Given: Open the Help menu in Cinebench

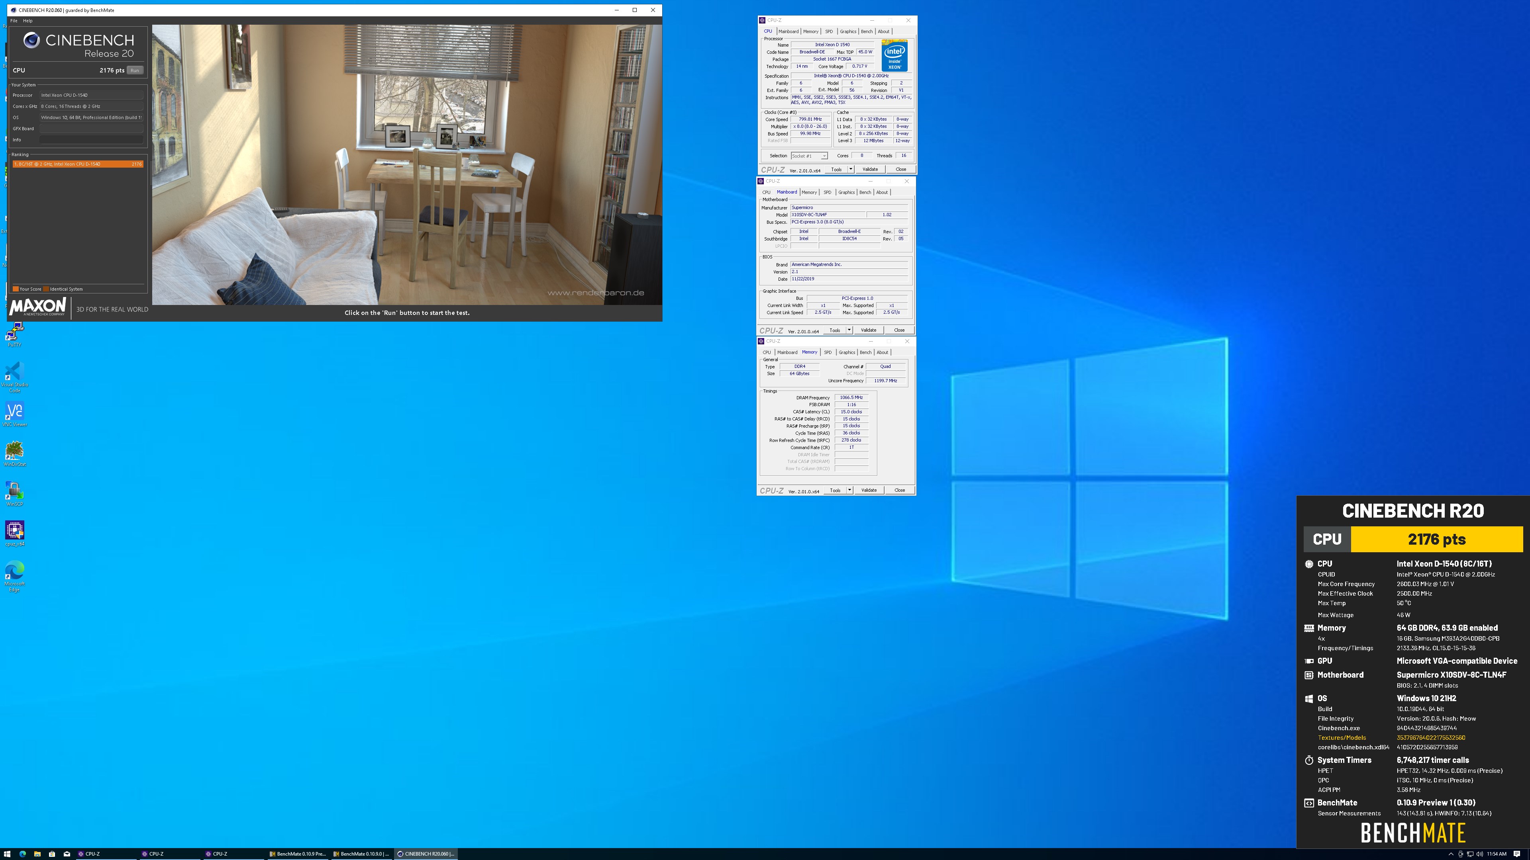Looking at the screenshot, I should click(x=27, y=21).
